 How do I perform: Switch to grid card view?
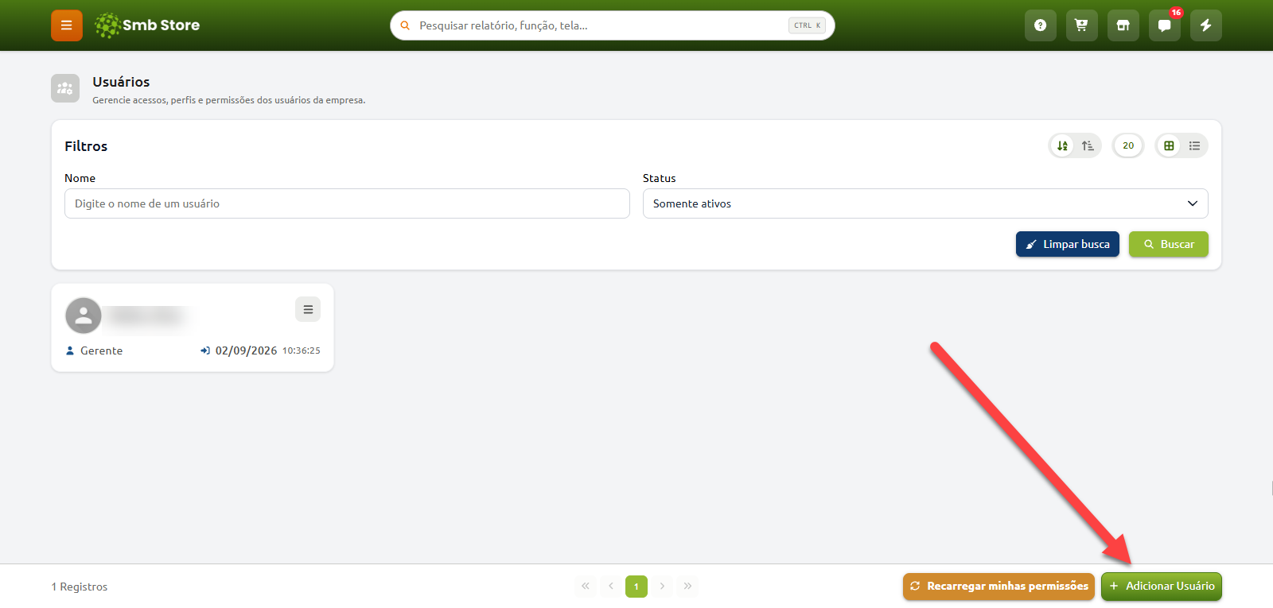[x=1169, y=145]
